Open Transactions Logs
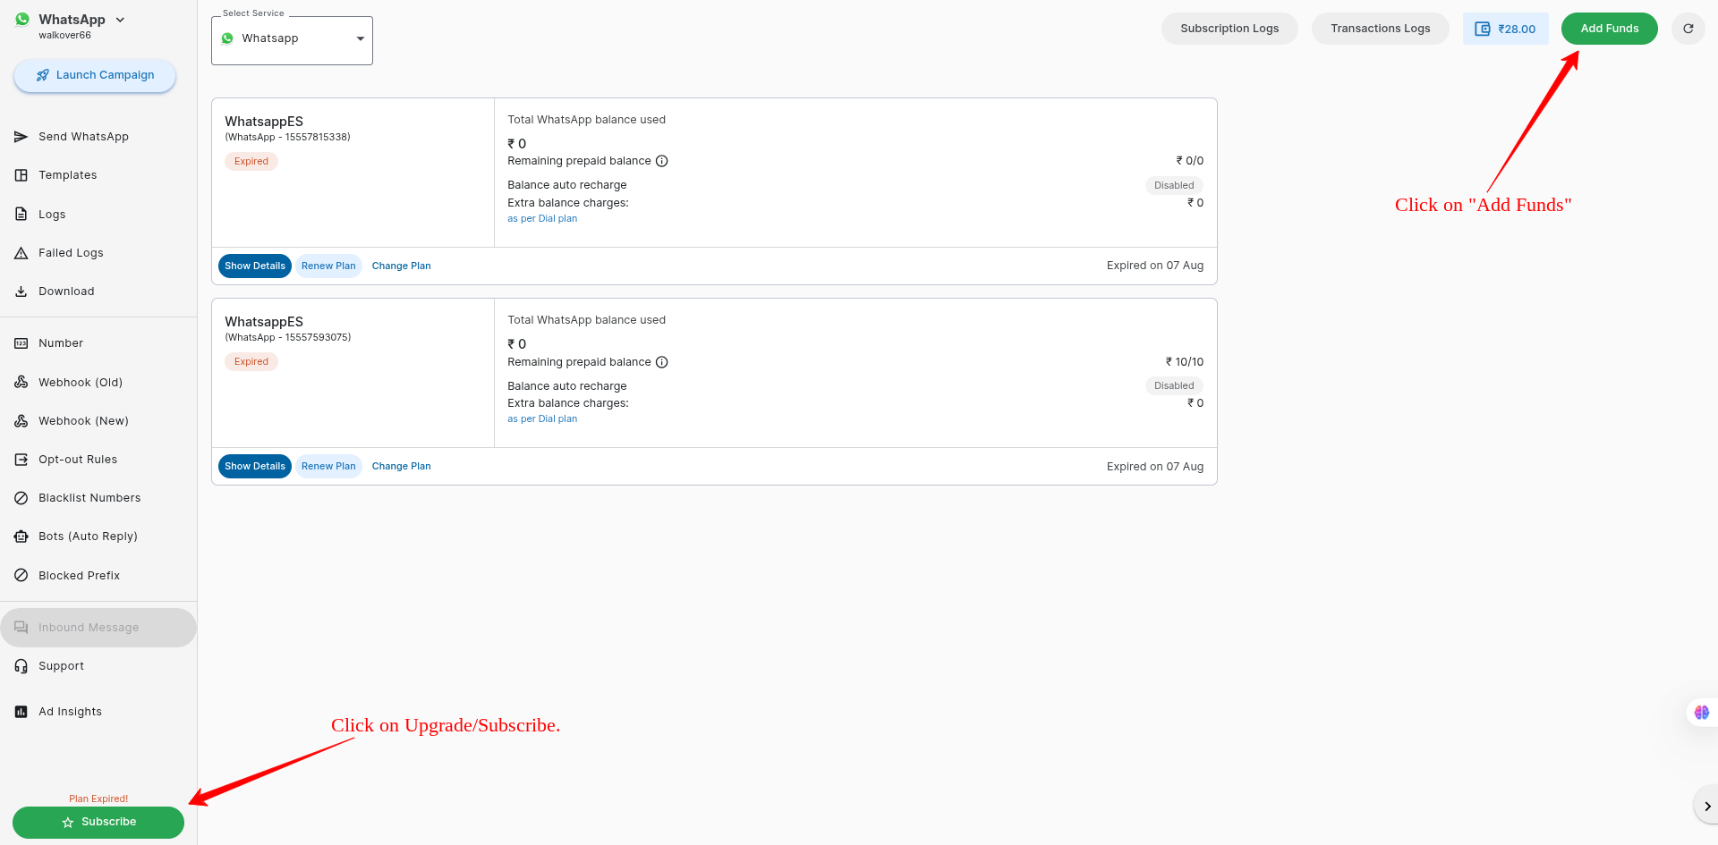This screenshot has height=845, width=1718. [1380, 29]
